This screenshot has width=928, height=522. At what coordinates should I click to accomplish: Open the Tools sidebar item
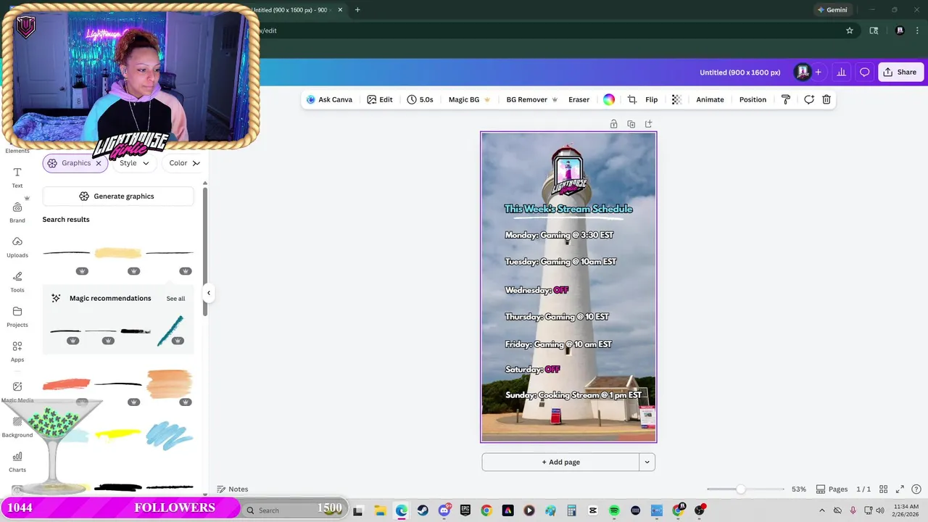tap(17, 281)
